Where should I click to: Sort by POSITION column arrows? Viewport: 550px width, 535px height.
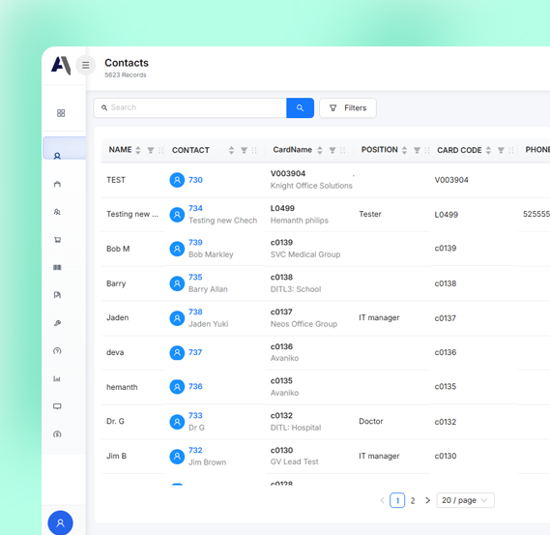point(404,150)
